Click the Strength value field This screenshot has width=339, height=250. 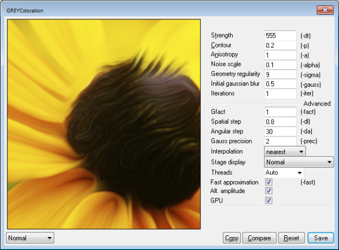pos(280,36)
